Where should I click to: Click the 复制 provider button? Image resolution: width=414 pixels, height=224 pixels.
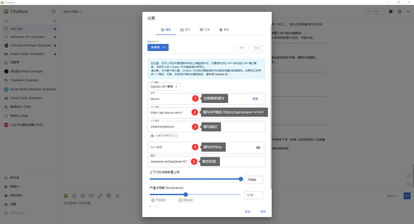click(x=242, y=48)
